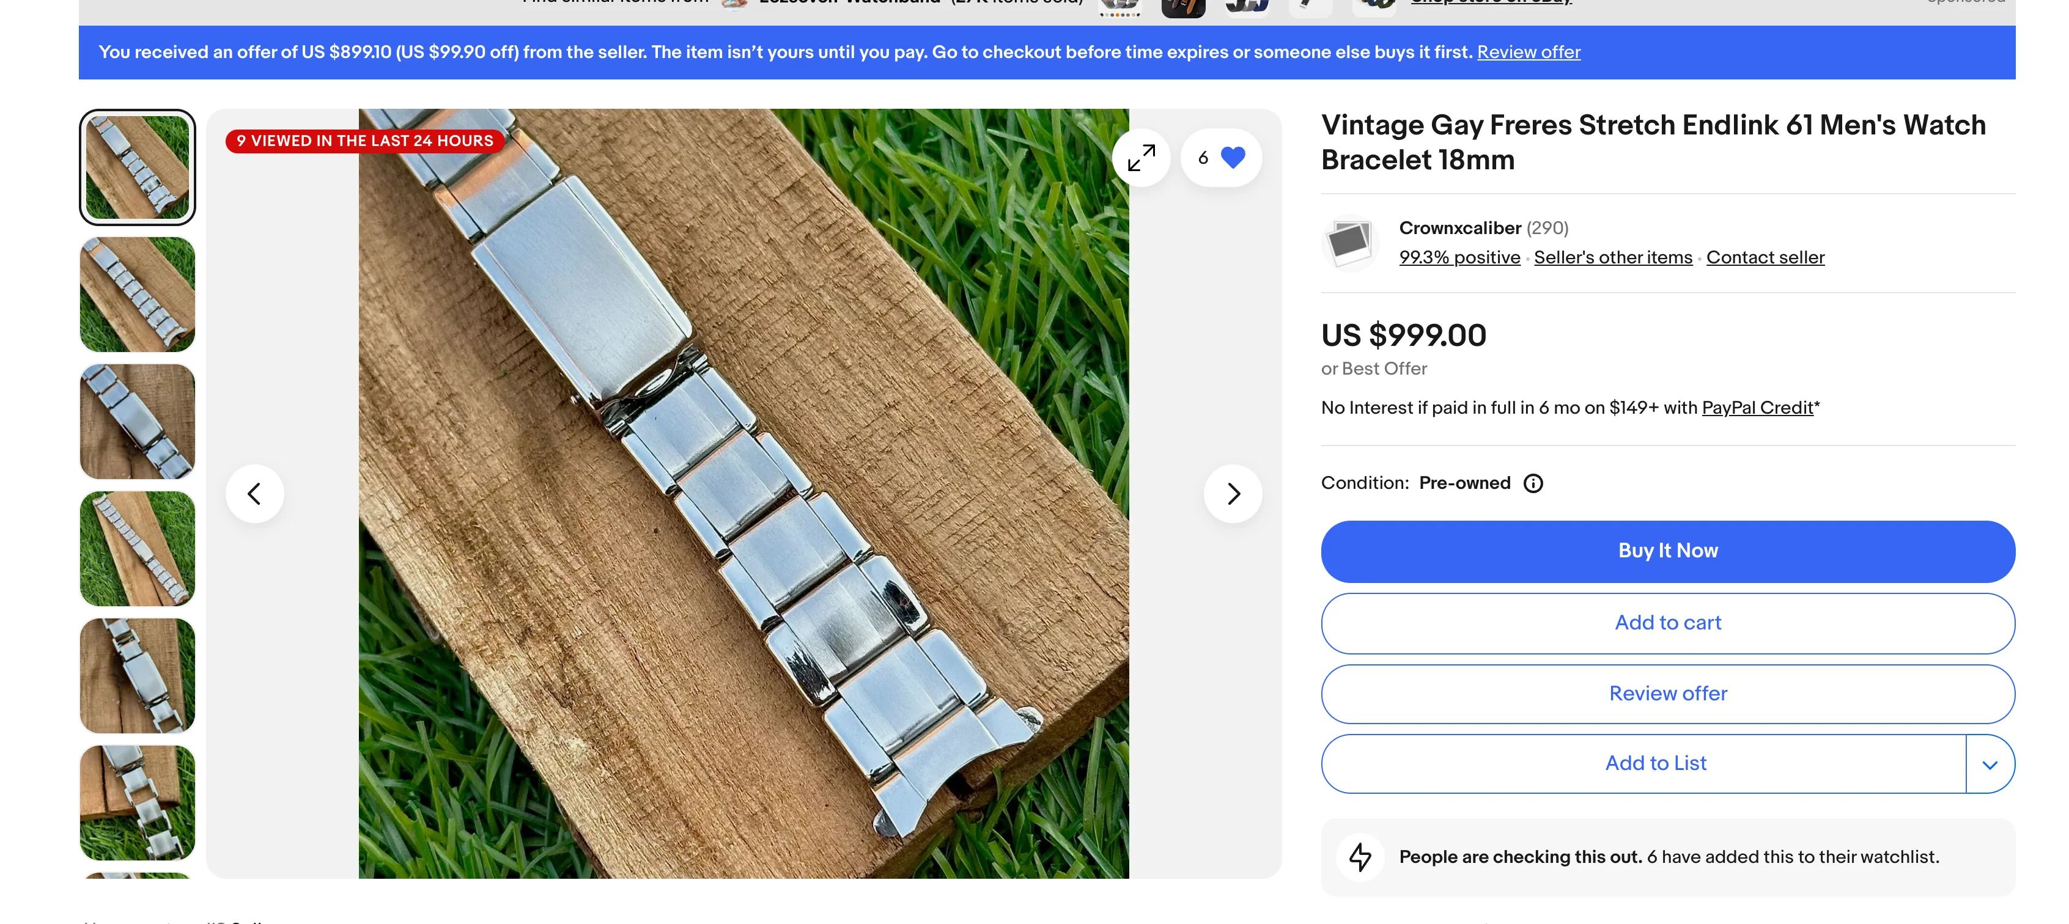Toggle the watchlist heart icon

click(x=1232, y=157)
